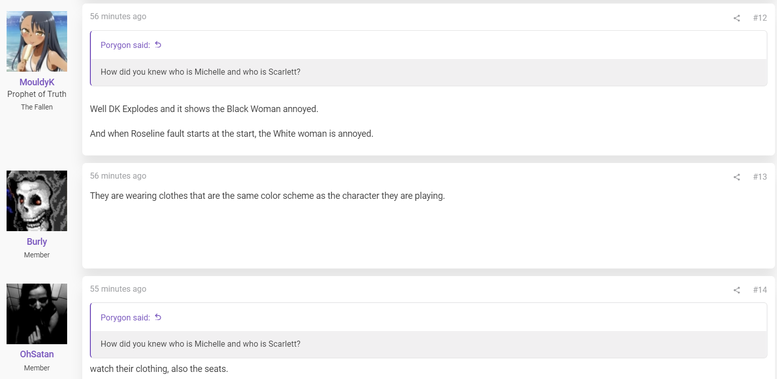Open Burly's skull avatar
Image resolution: width=777 pixels, height=379 pixels.
(37, 201)
